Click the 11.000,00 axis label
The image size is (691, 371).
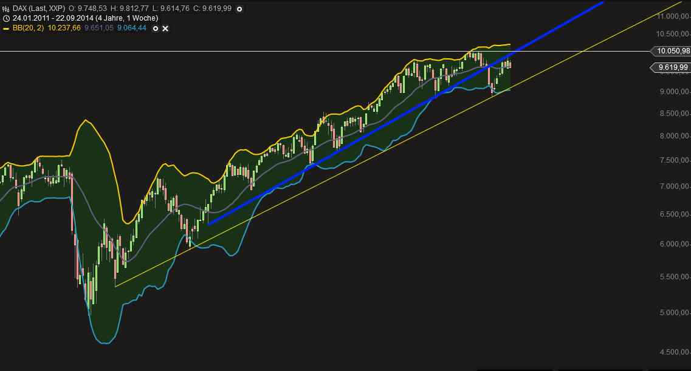point(673,16)
